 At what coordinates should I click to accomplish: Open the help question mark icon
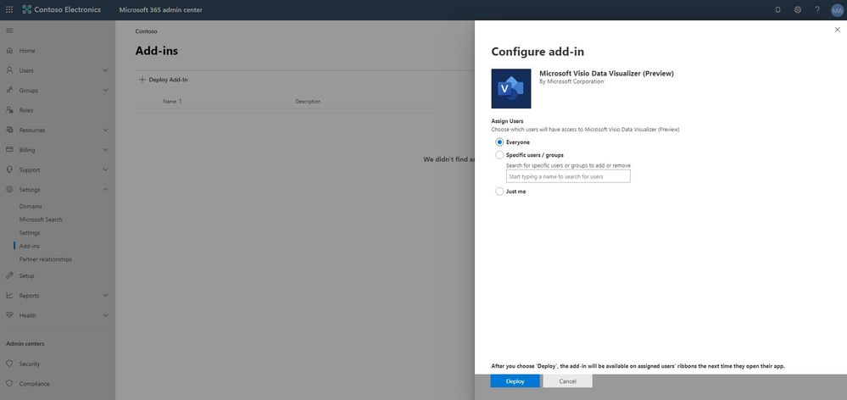pos(817,9)
